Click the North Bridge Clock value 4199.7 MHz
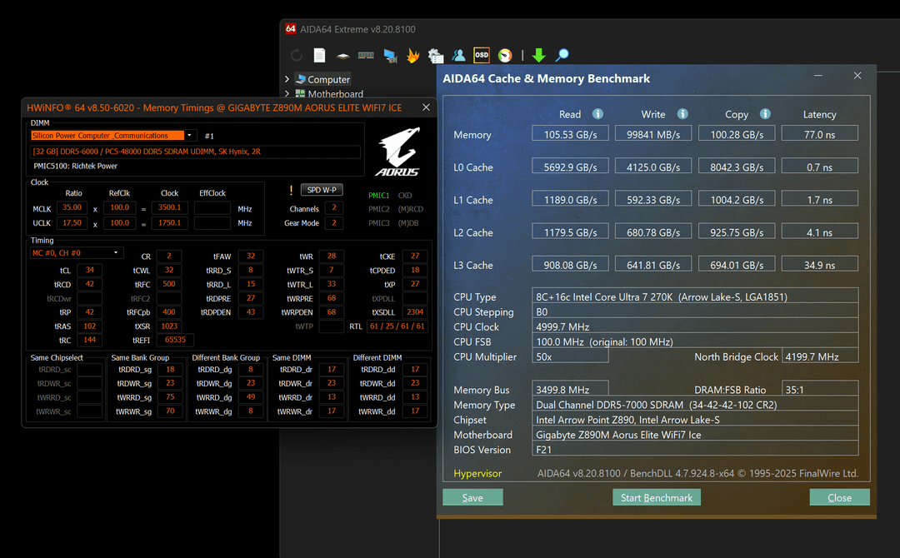Viewport: 900px width, 558px height. pos(820,356)
